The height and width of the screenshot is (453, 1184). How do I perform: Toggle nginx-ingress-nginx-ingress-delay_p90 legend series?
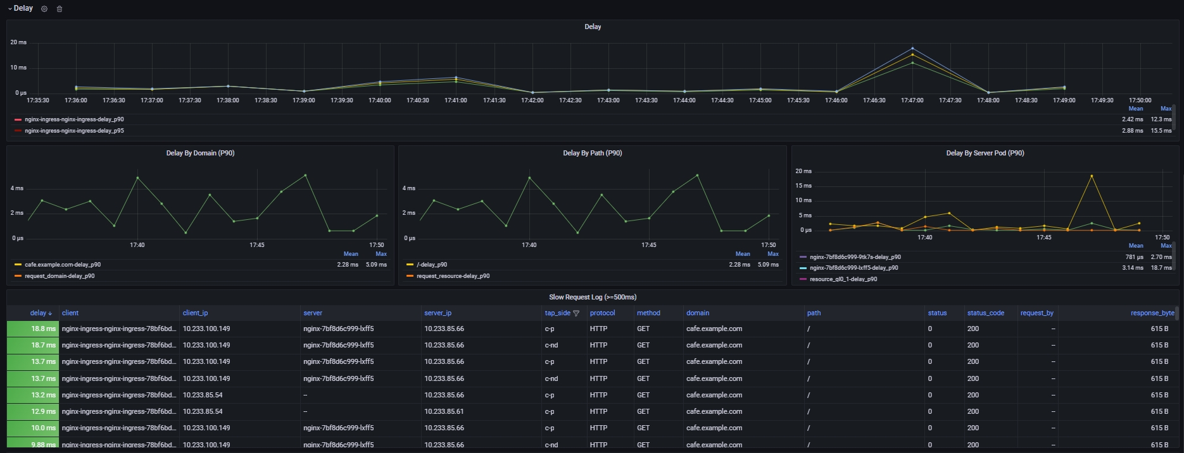[x=74, y=119]
